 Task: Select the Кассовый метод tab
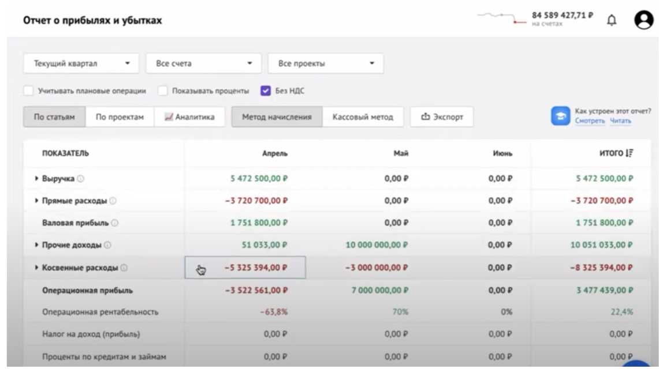pos(363,117)
